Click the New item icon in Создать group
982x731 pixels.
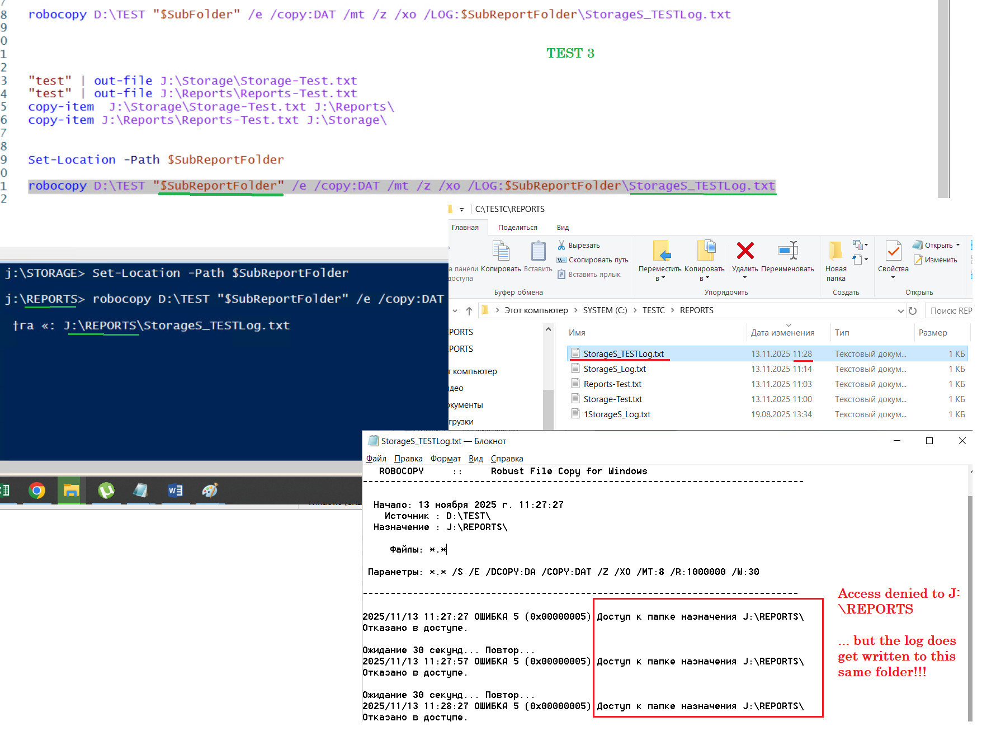click(858, 245)
